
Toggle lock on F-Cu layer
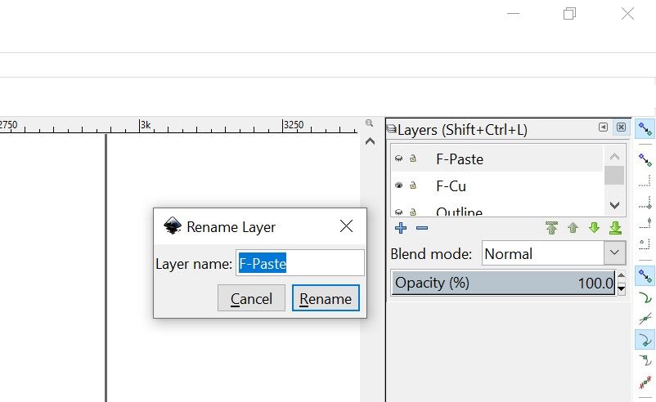pos(413,185)
